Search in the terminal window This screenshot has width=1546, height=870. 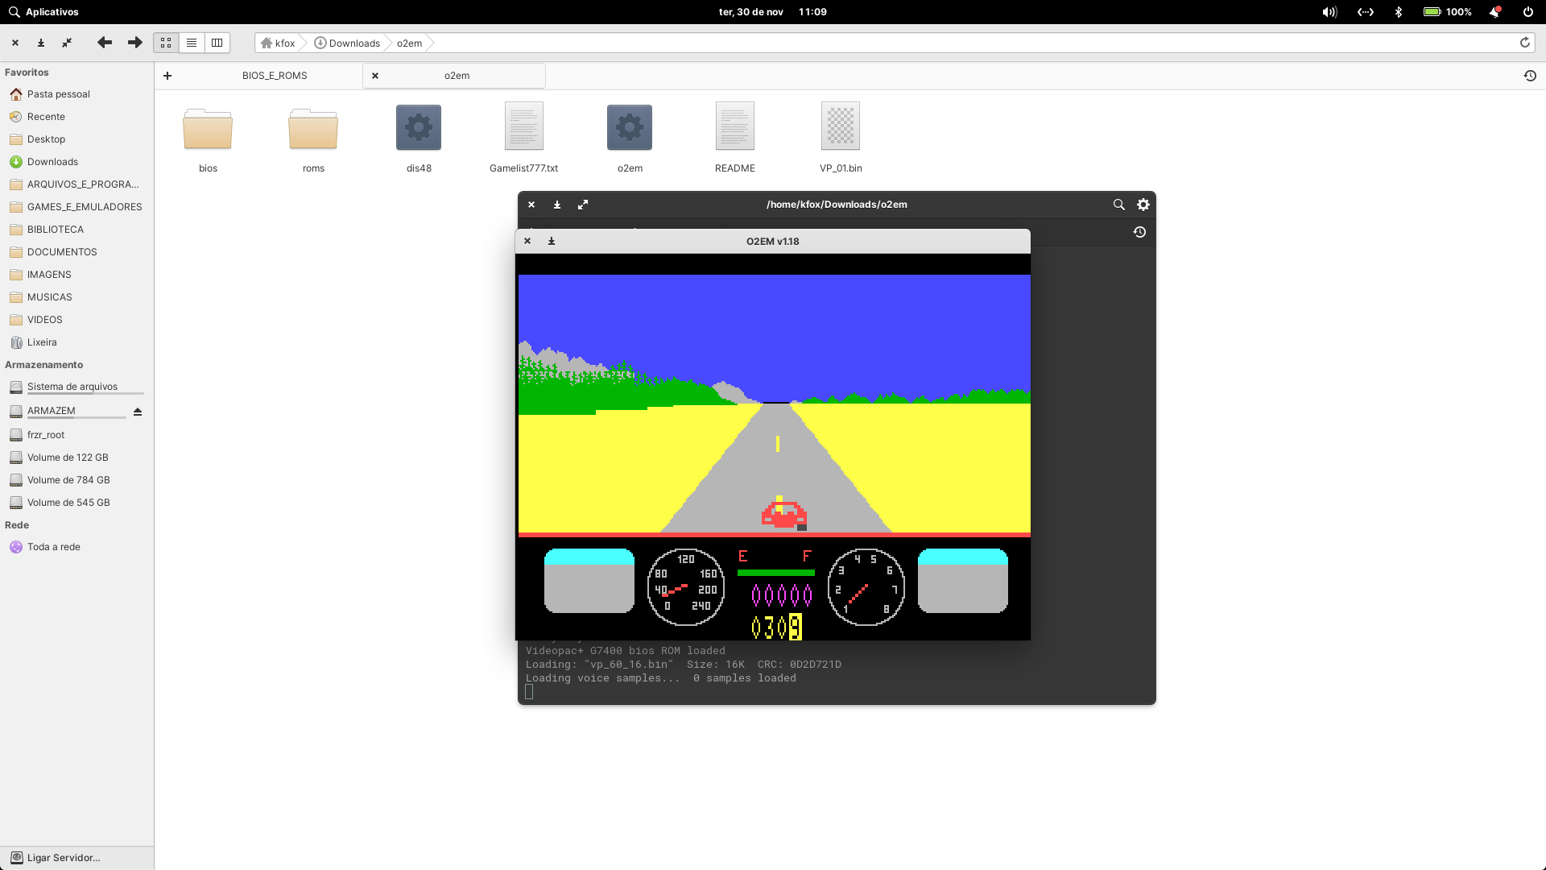[x=1118, y=205]
